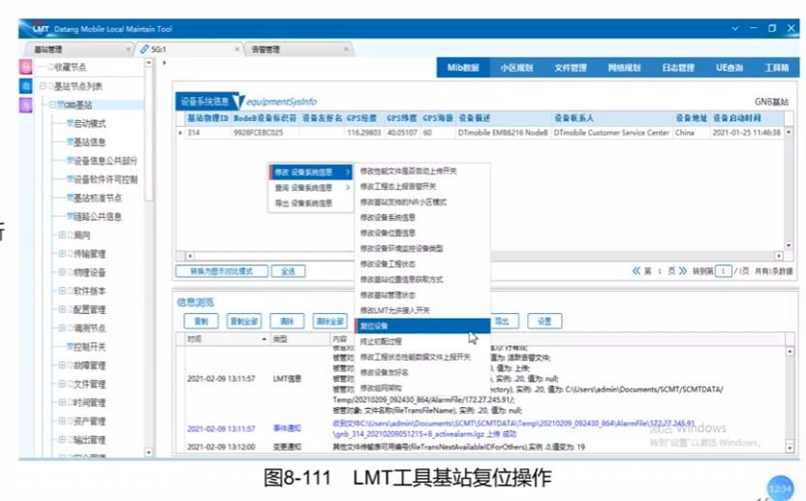
Task: Select 启动模式 in the tree
Action: pos(89,123)
